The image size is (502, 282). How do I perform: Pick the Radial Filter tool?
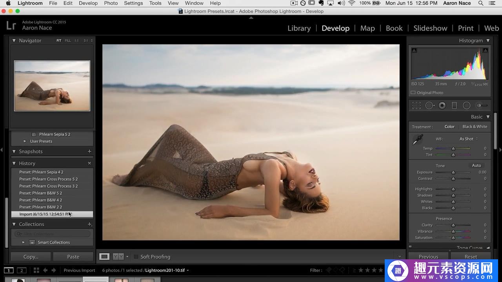tap(466, 105)
